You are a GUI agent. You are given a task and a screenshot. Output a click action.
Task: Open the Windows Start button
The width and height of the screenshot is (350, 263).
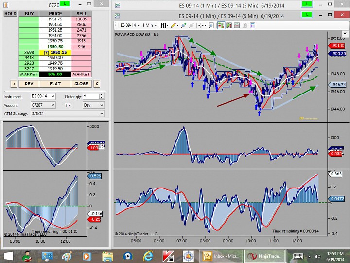[x=8, y=256]
